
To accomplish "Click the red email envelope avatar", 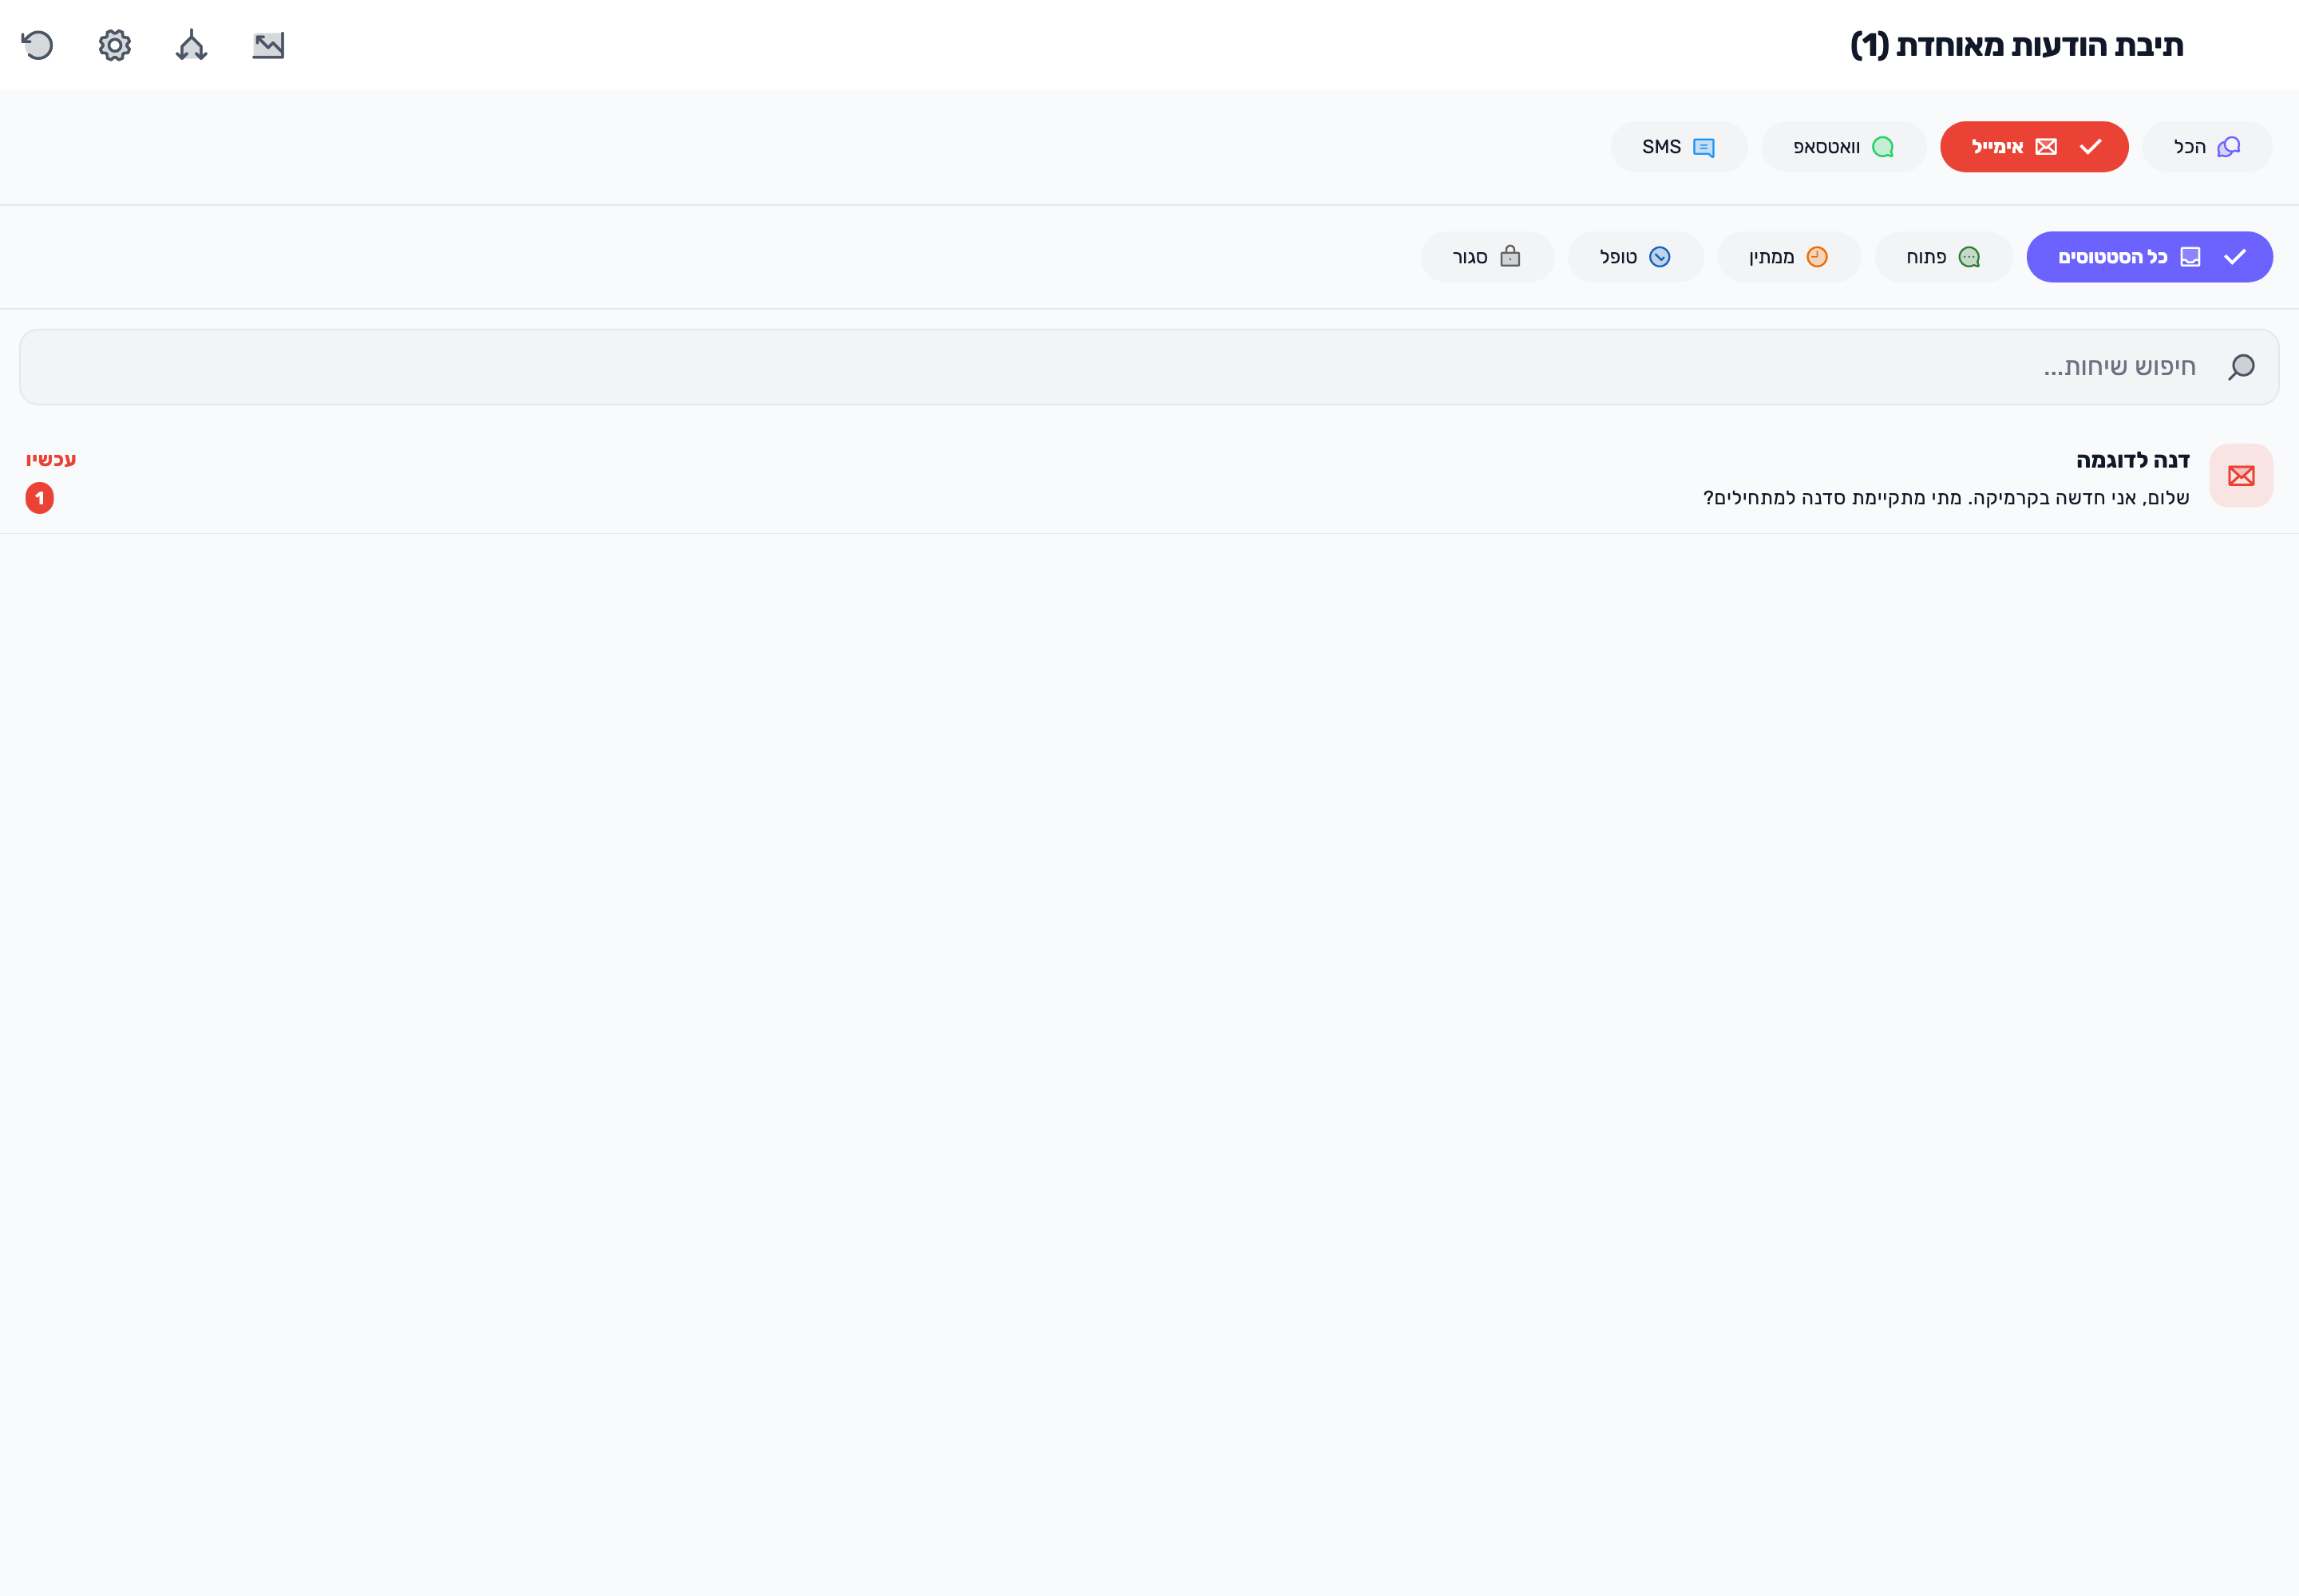I will pos(2241,476).
